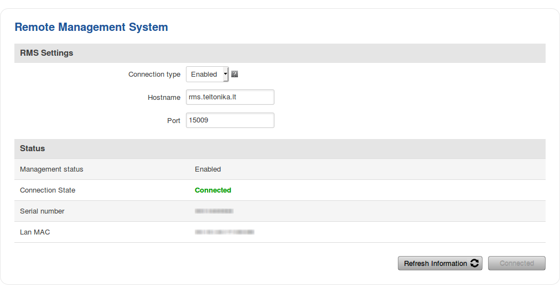This screenshot has width=560, height=293.
Task: Click the Hostname label text
Action: coord(164,98)
